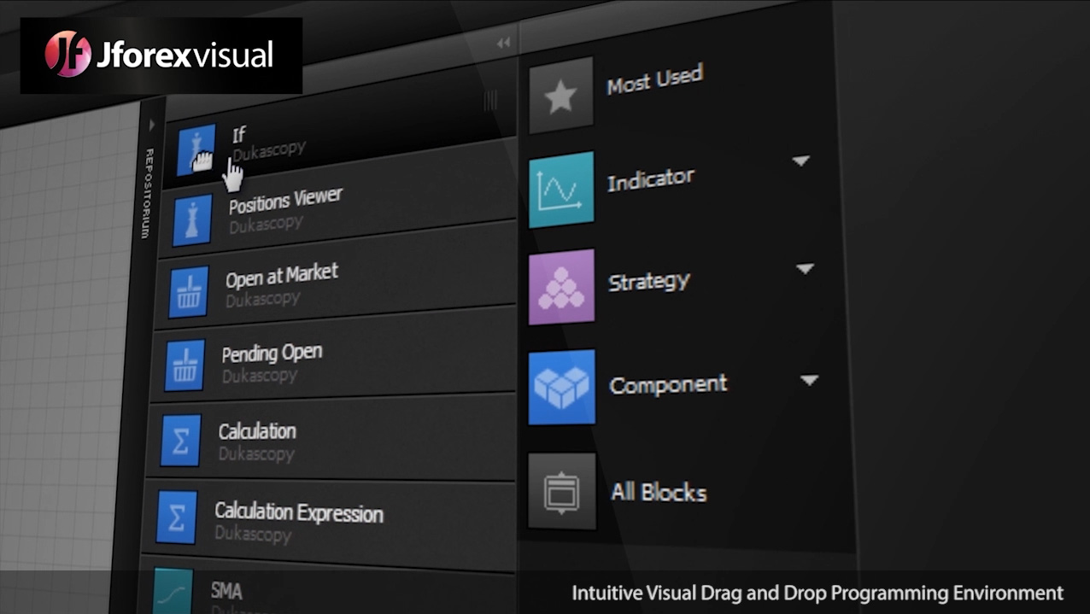
Task: Collapse the panel with double-arrow button
Action: click(503, 43)
